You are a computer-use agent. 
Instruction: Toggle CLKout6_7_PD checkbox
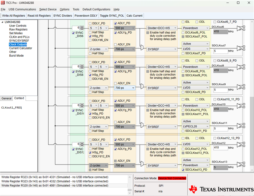[215, 22]
